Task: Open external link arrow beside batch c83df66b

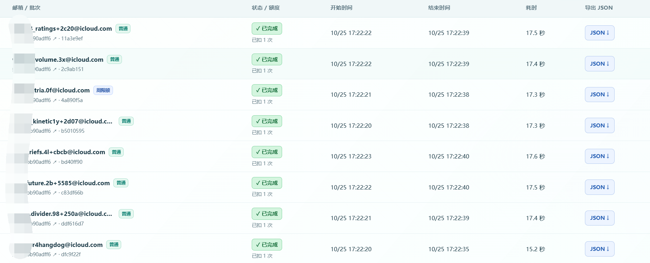Action: click(55, 193)
